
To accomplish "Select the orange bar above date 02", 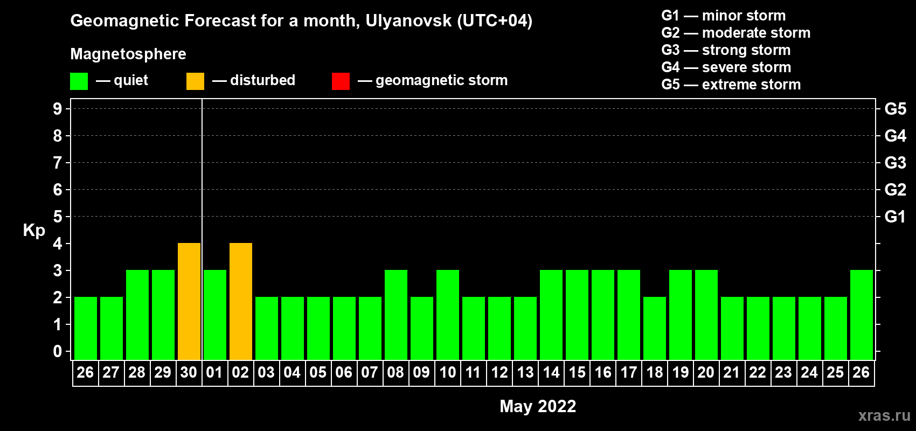I will pos(241,301).
